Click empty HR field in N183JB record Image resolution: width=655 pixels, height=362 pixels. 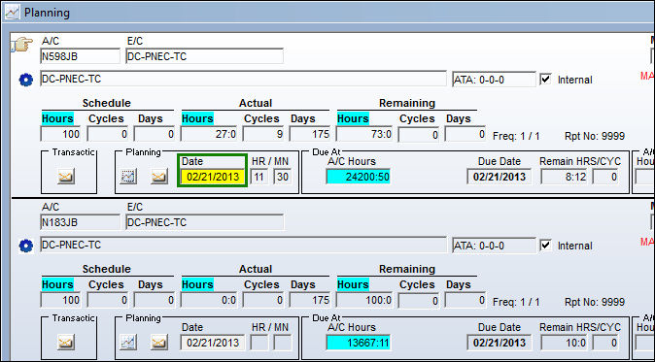(259, 343)
